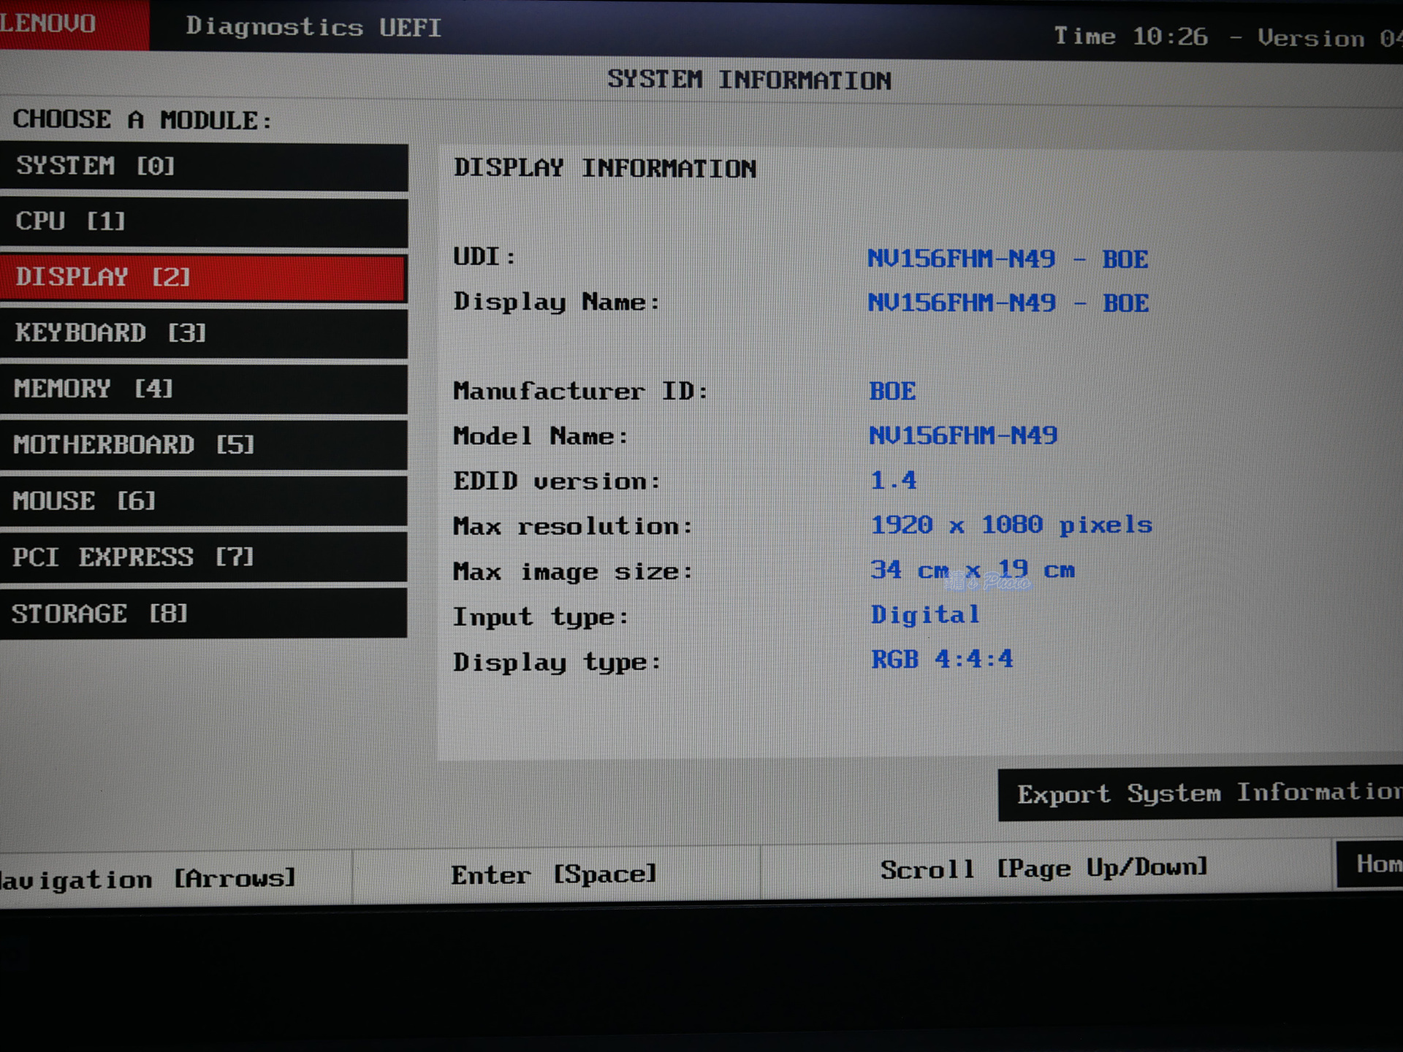Viewport: 1403px width, 1052px height.
Task: Open the KEYBOARD [3] module
Action: [x=203, y=333]
